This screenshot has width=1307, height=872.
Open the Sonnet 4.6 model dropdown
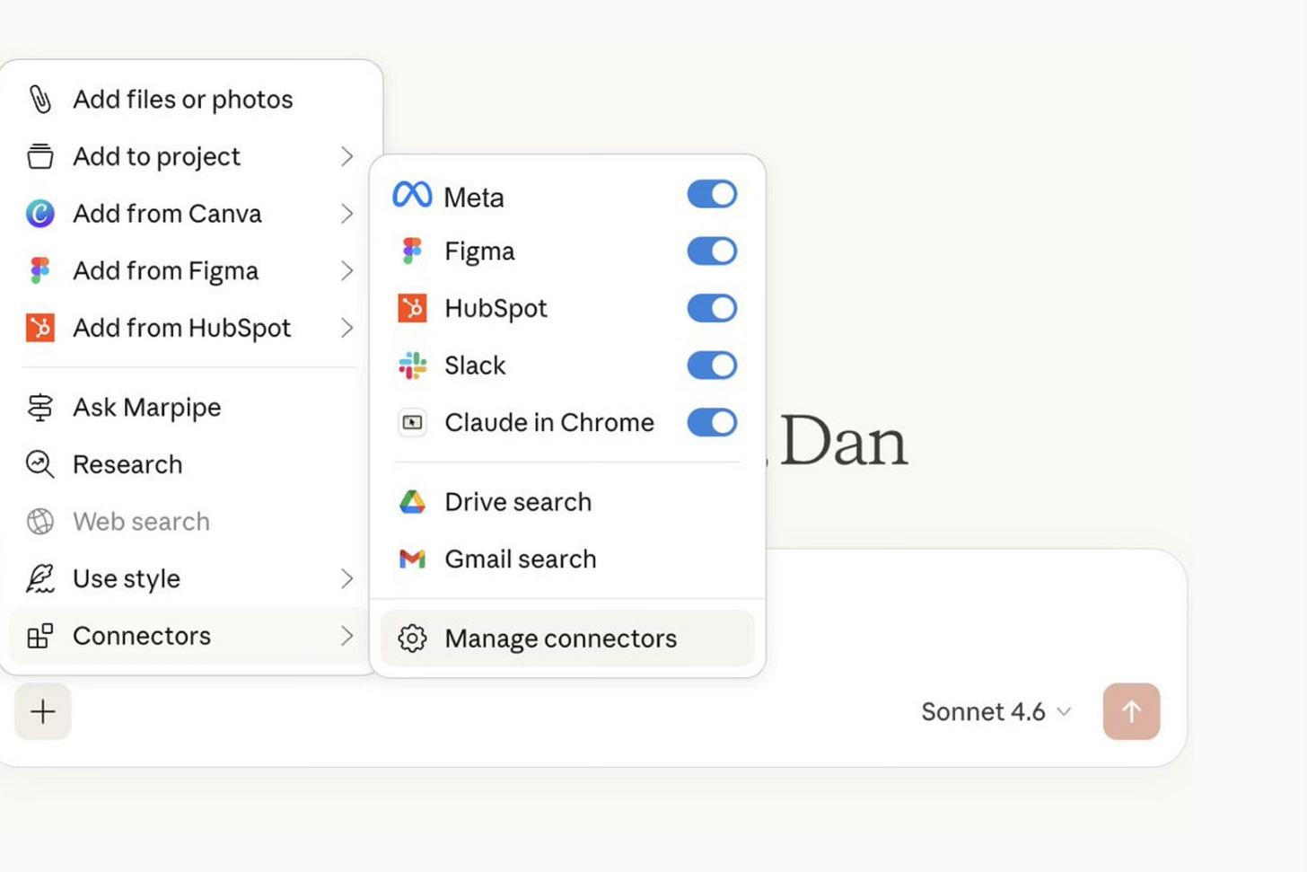(x=995, y=711)
